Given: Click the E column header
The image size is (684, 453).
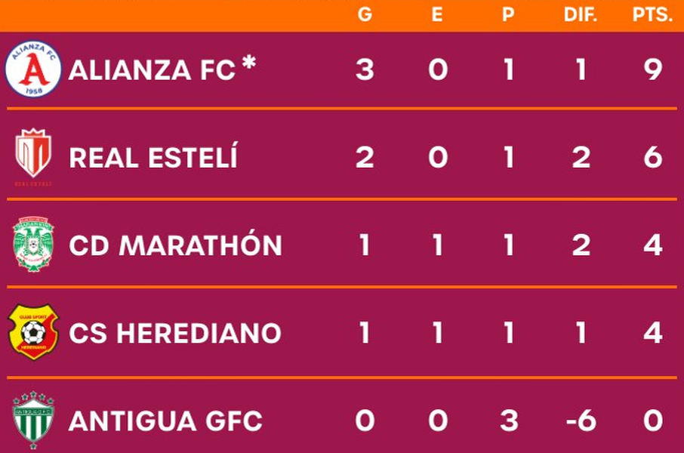Looking at the screenshot, I should 437,14.
